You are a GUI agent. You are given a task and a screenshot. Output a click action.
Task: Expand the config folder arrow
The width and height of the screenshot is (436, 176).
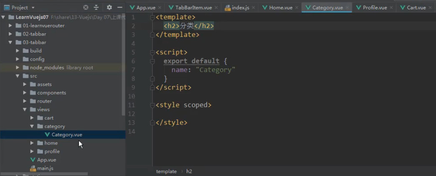pos(18,59)
